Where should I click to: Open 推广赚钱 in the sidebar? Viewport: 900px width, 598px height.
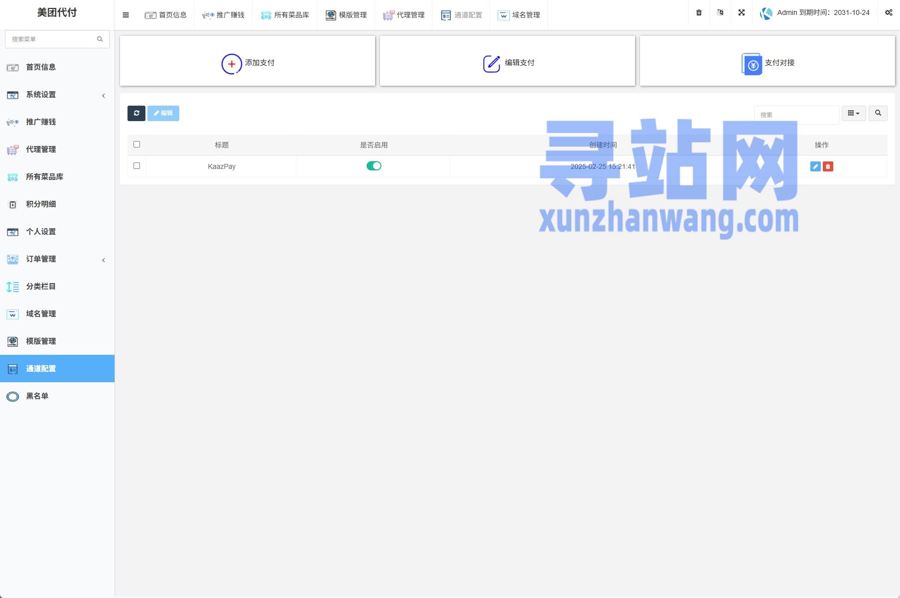click(57, 122)
